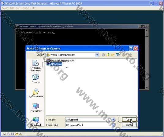Go up one folder level
This screenshot has height=137, width=164.
pos(108,55)
